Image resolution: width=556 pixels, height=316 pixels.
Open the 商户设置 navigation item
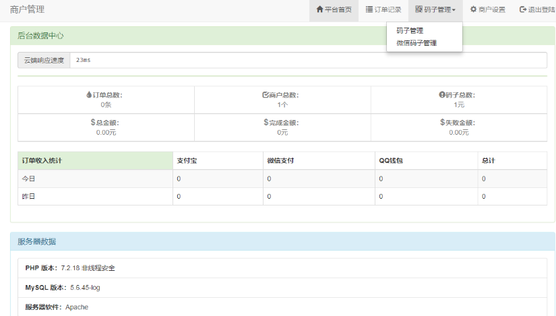487,9
